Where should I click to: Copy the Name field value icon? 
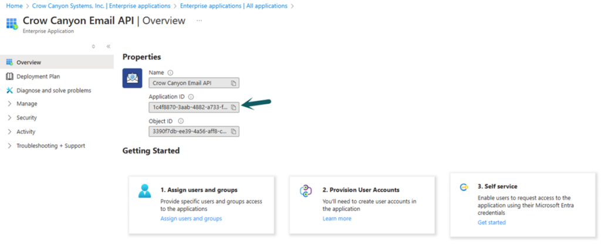coord(234,83)
